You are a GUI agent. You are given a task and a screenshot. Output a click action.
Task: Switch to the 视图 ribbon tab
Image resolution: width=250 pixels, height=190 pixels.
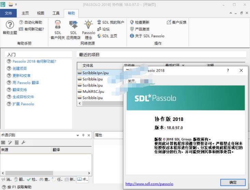point(41,13)
